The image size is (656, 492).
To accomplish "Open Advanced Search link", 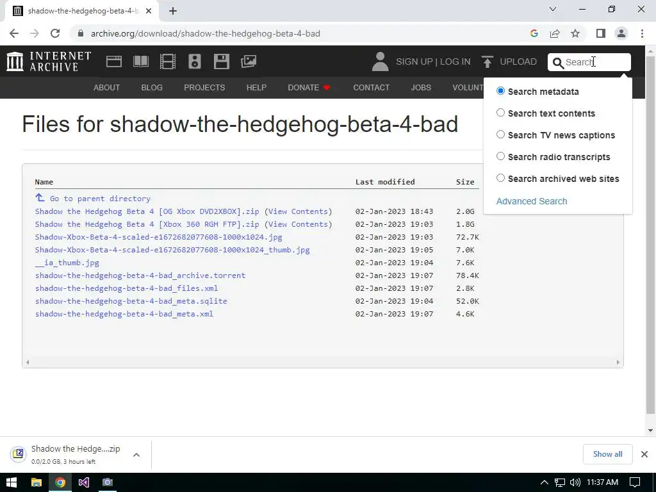I will click(x=531, y=201).
